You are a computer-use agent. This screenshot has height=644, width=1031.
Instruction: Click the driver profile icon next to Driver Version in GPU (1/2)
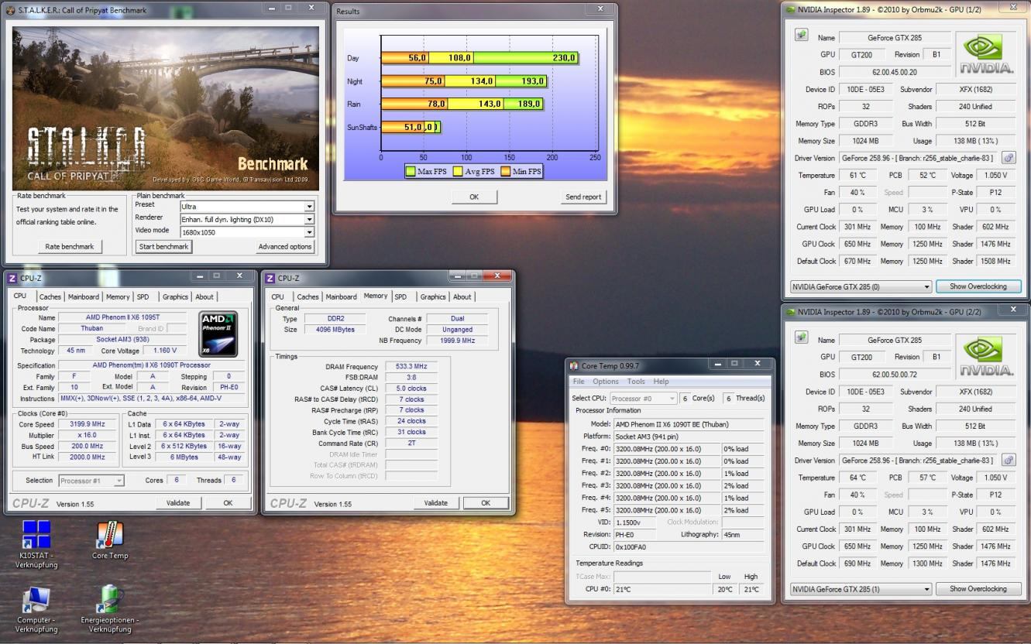click(1008, 158)
